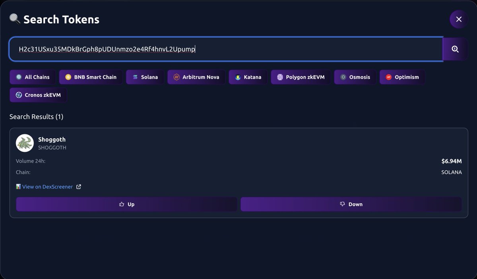Click the external link icon beside DexScreener

tap(79, 187)
